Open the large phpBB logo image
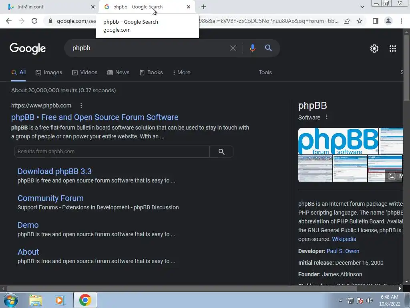This screenshot has height=308, width=410. click(338, 142)
